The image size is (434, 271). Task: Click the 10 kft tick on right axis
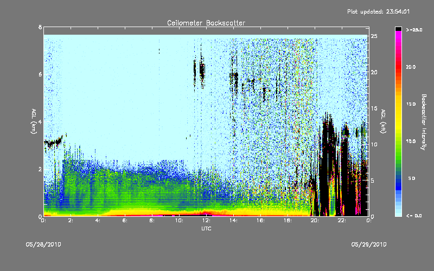(x=374, y=144)
